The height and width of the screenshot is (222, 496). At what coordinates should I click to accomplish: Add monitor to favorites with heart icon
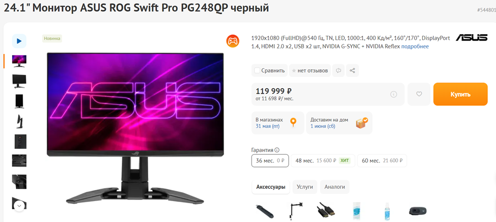point(419,94)
